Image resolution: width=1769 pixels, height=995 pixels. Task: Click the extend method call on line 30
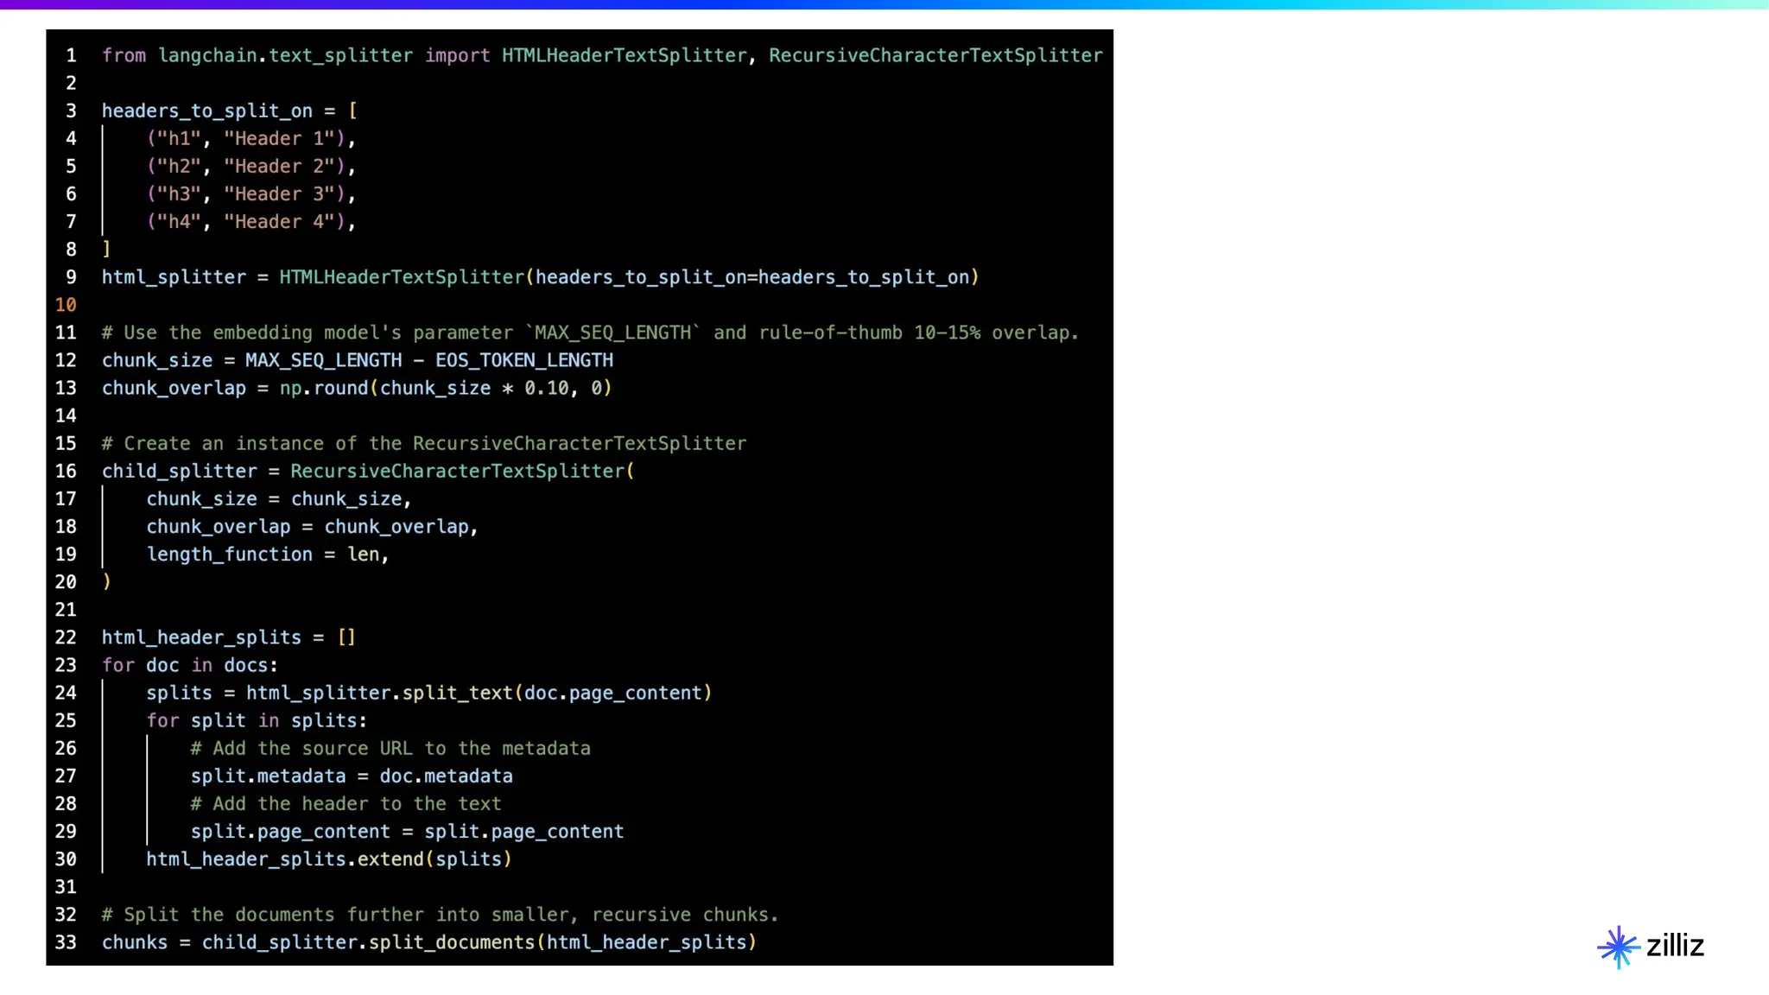tap(390, 859)
